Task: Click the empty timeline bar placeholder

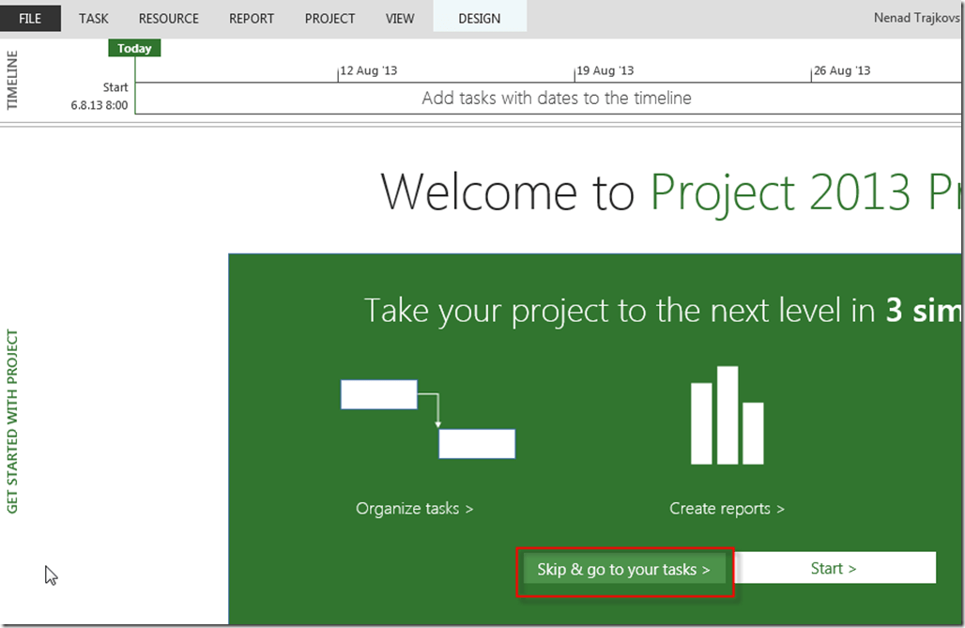Action: click(556, 99)
